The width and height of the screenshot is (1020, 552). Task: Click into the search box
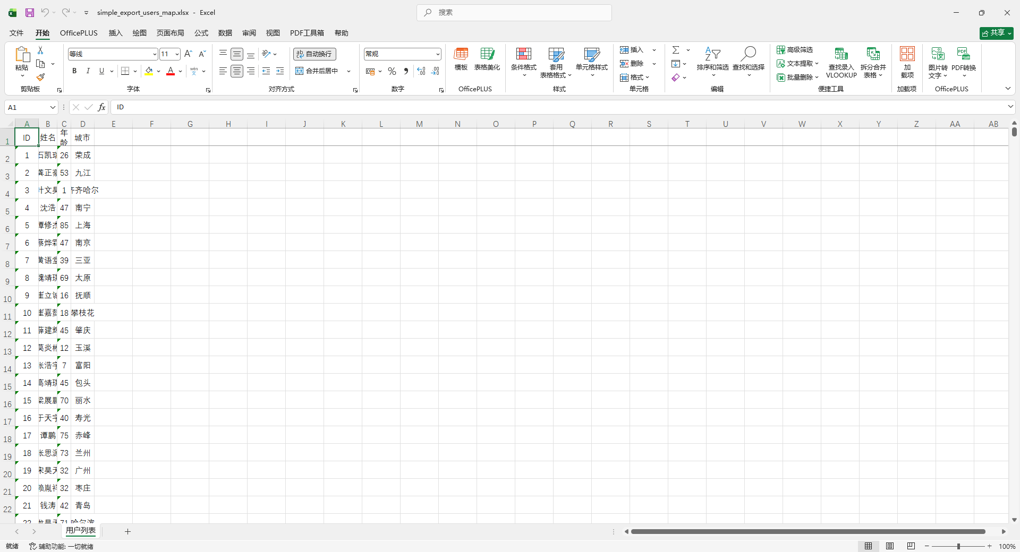pos(514,13)
